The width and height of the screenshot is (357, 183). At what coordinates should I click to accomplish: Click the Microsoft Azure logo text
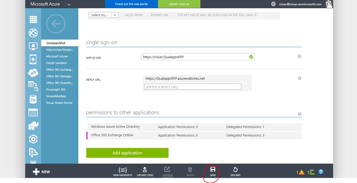pos(45,4)
